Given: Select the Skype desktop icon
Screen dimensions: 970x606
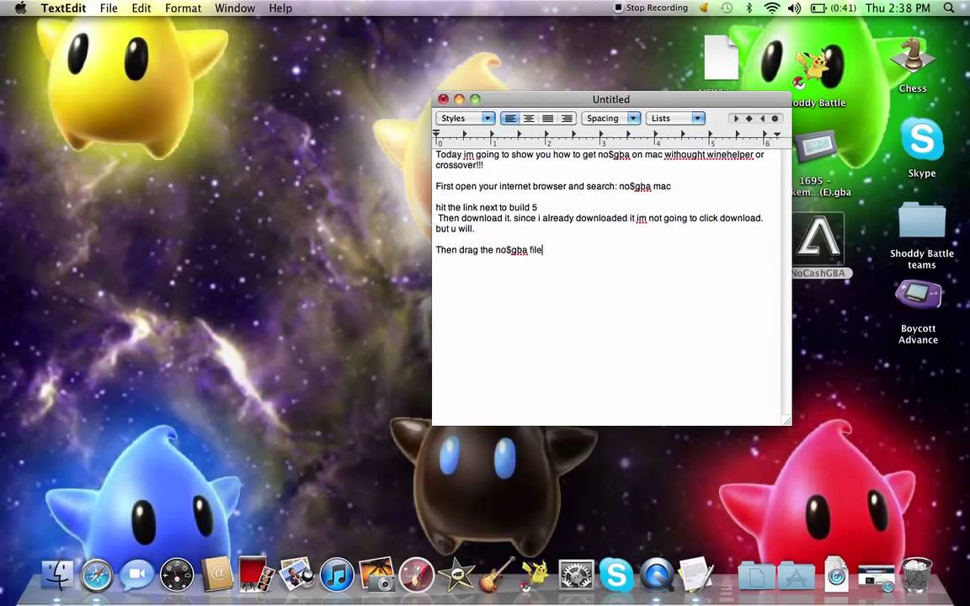Looking at the screenshot, I should 922,147.
